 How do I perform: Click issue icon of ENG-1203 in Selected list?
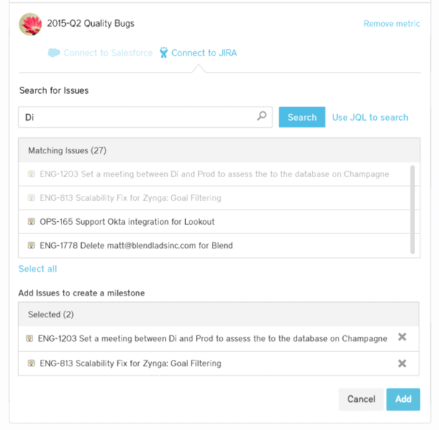tap(30, 338)
